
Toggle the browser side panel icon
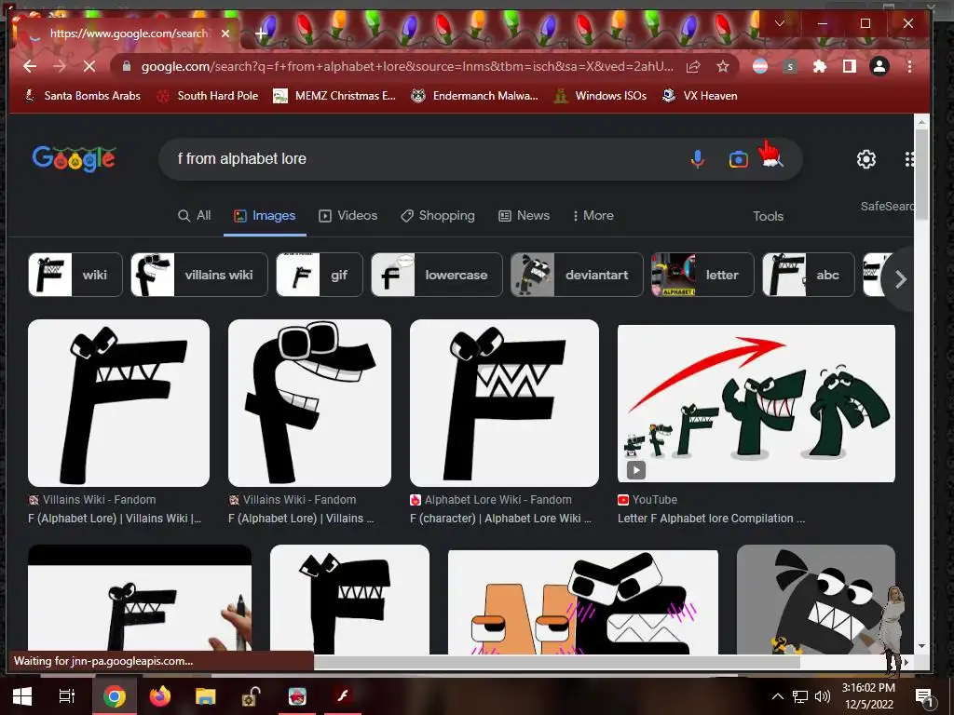coord(850,66)
